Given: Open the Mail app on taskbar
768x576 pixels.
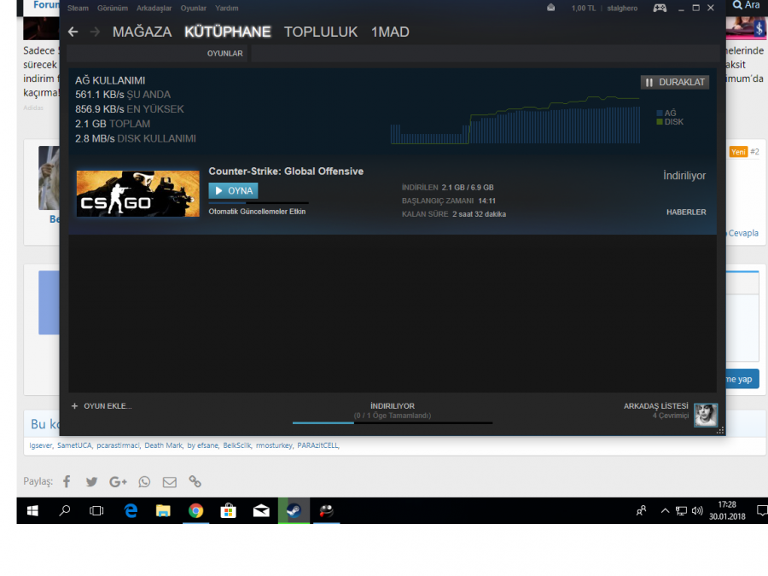Looking at the screenshot, I should click(261, 511).
